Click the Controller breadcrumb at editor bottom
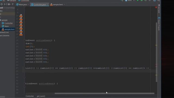The height and width of the screenshot is (98, 174). pos(30,96)
